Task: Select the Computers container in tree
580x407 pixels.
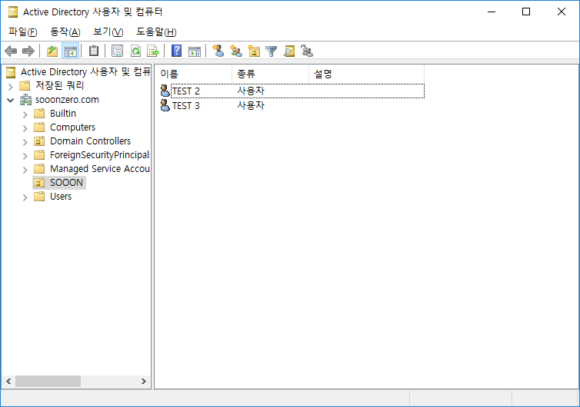Action: 72,127
